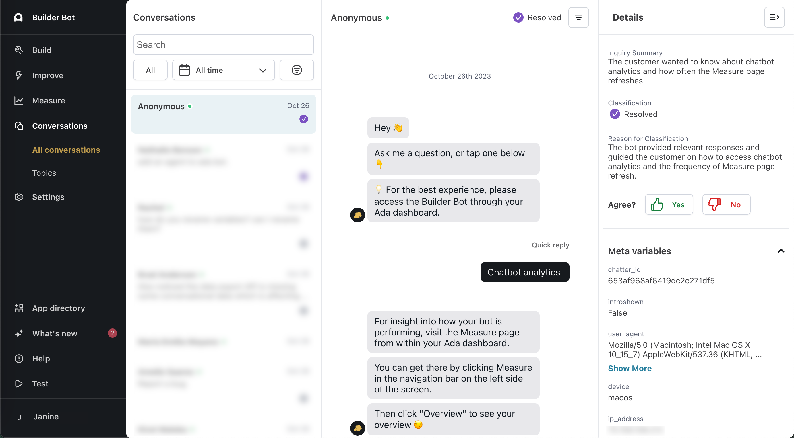
Task: Select the Chatbot analytics quick reply
Action: [x=524, y=272]
